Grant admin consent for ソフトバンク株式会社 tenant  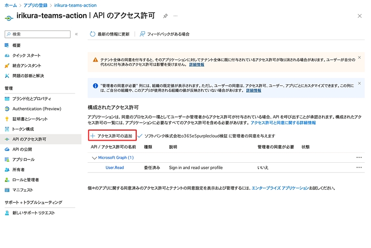(x=207, y=136)
